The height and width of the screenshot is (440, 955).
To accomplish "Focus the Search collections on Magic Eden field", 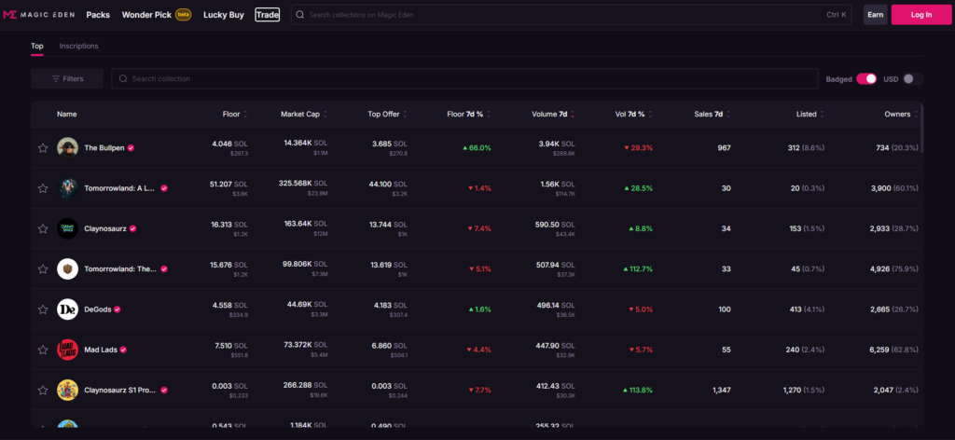I will click(x=571, y=15).
